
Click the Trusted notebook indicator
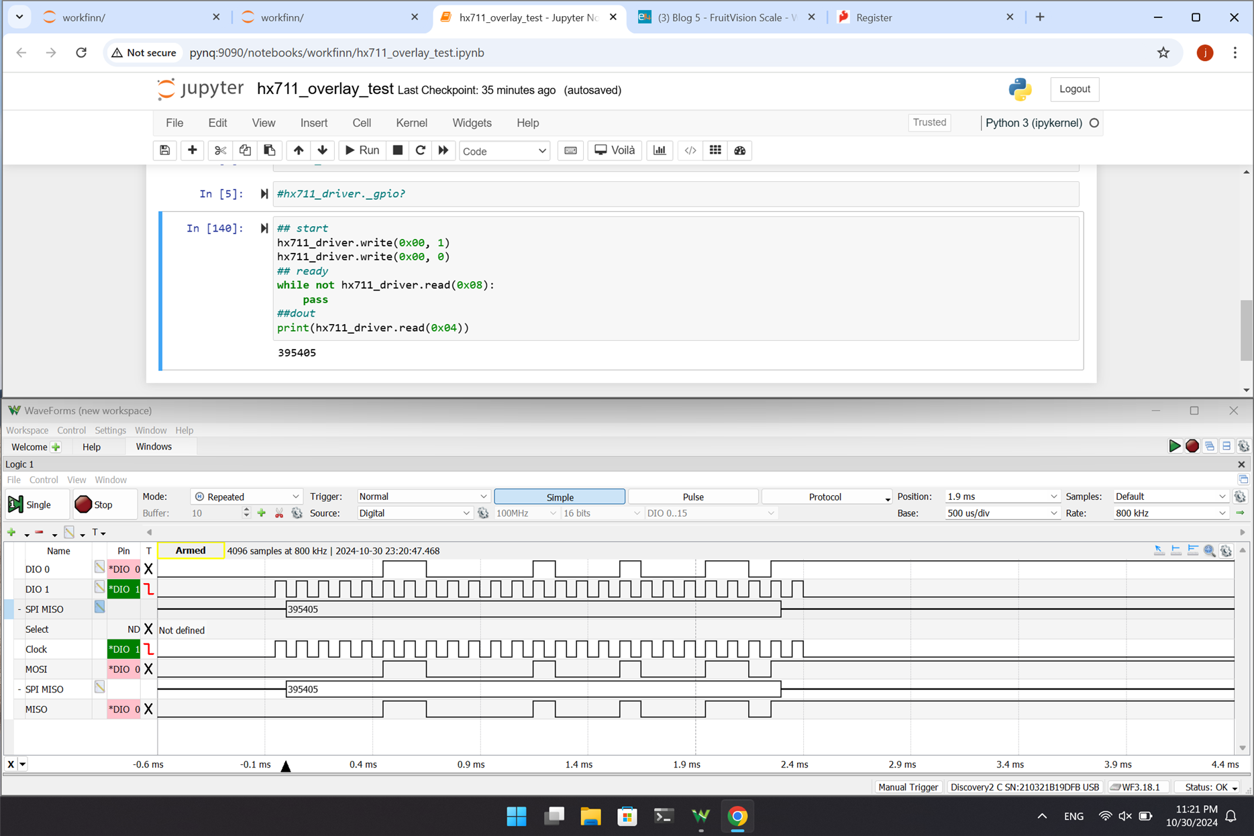coord(929,122)
